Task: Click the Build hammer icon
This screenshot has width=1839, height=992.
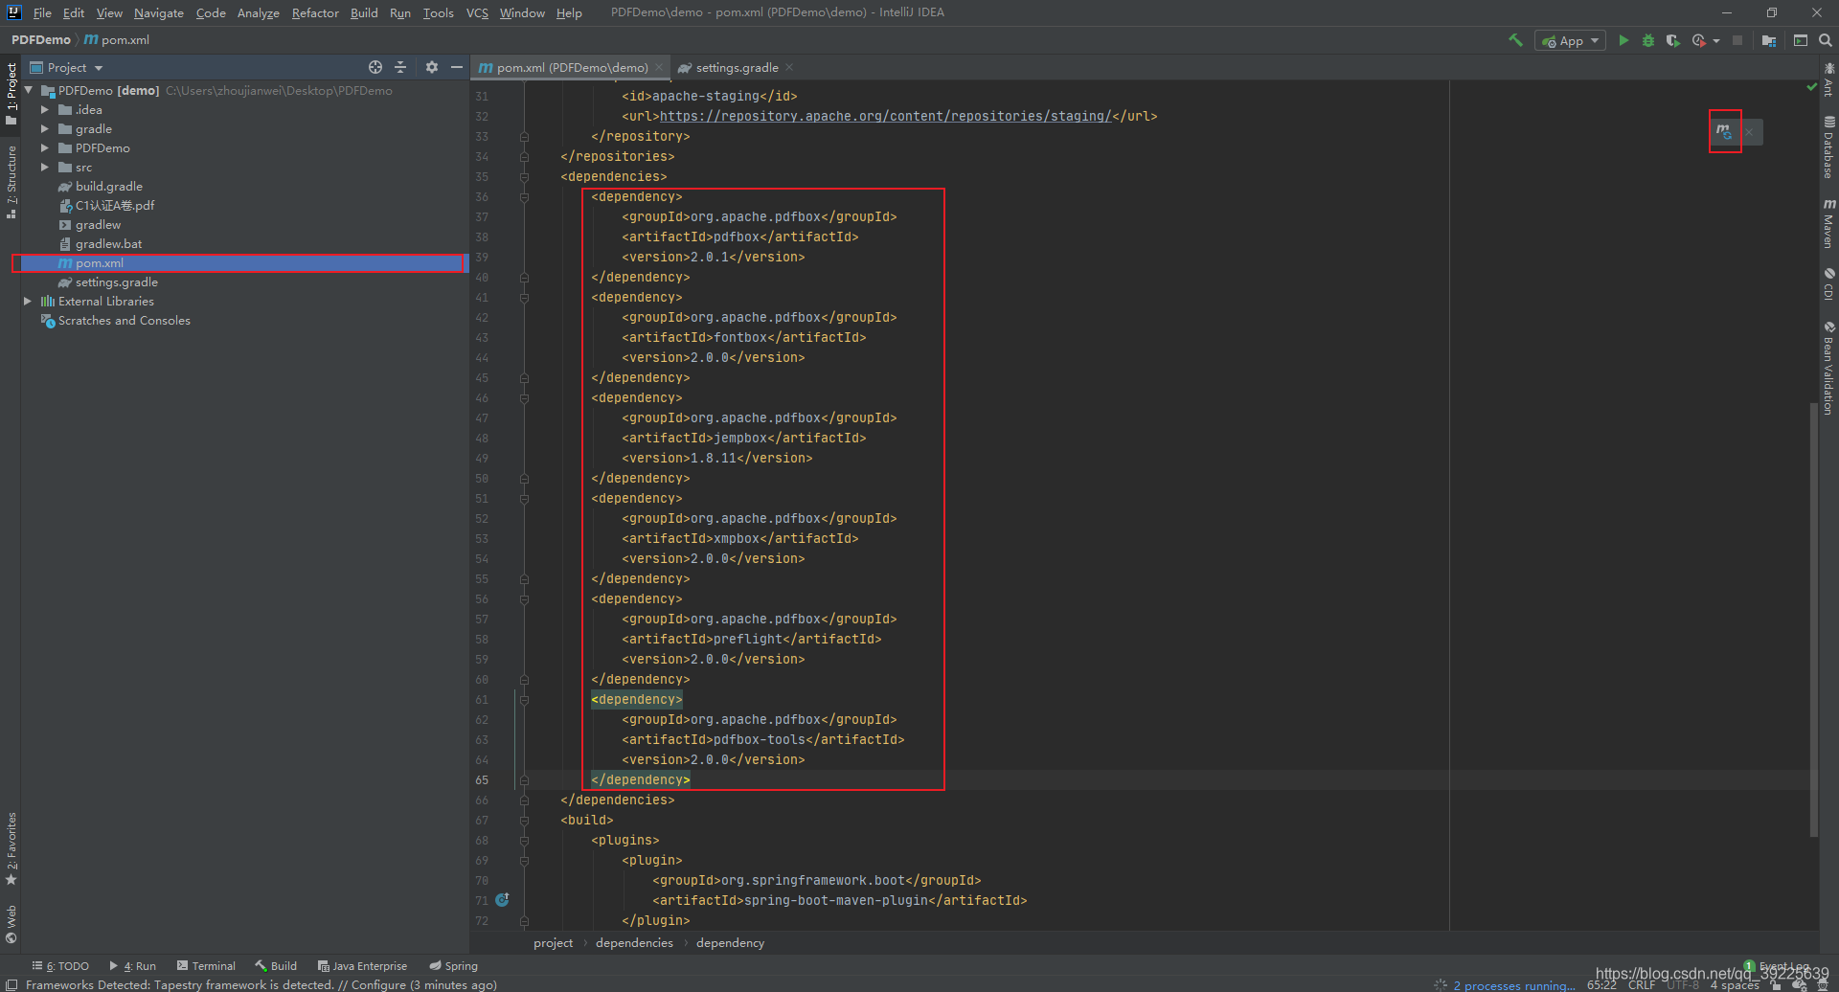Action: tap(1516, 40)
